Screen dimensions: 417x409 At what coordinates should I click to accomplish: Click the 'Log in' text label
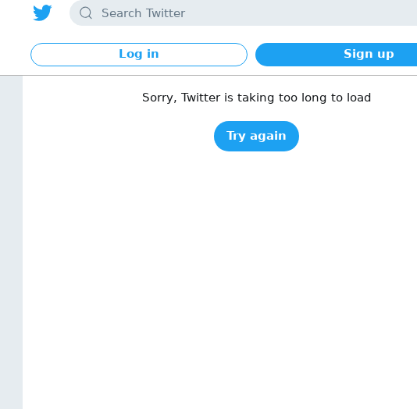(x=139, y=54)
